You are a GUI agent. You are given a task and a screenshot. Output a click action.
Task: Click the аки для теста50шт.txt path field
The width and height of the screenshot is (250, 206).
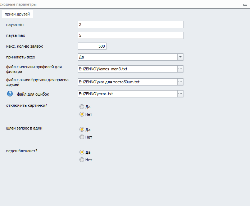127,82
